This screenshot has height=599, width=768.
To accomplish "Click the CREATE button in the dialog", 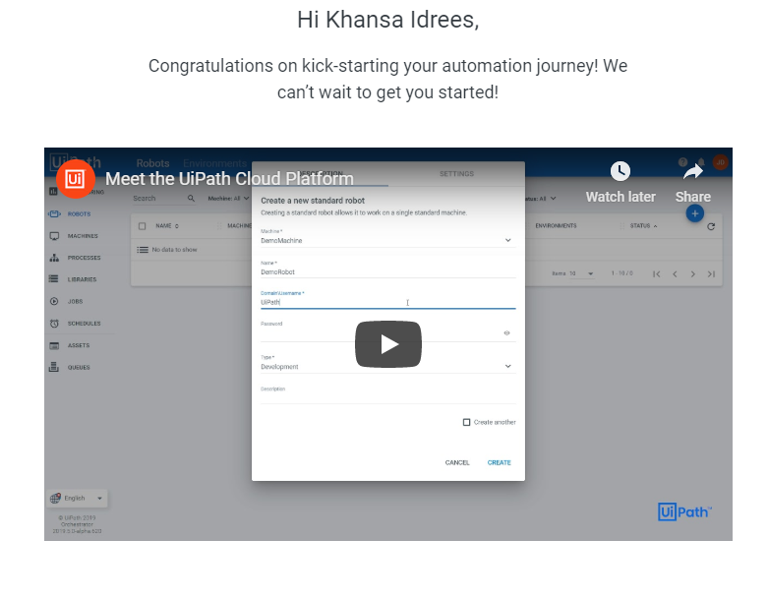I will tap(500, 463).
